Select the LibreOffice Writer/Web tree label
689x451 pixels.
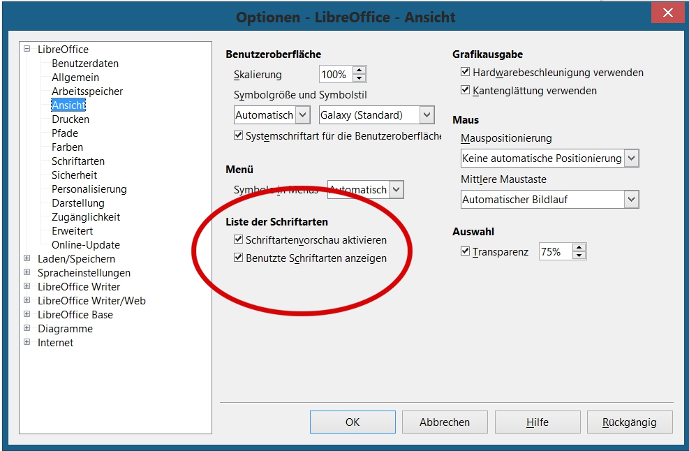(91, 301)
